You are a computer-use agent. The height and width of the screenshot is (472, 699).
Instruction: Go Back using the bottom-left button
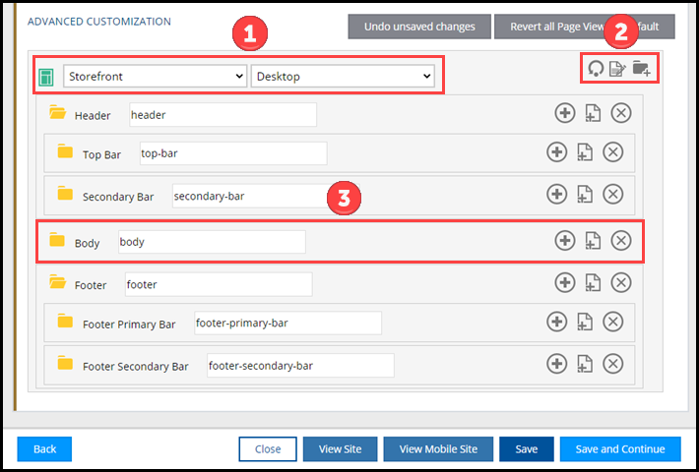(x=44, y=448)
